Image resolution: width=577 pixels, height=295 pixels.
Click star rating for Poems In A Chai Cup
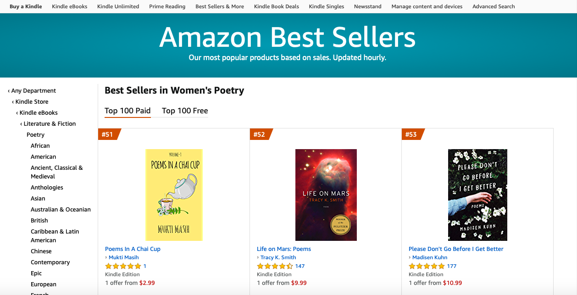[123, 266]
